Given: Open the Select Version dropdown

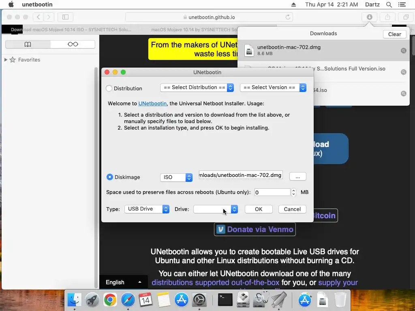Looking at the screenshot, I should 273,87.
